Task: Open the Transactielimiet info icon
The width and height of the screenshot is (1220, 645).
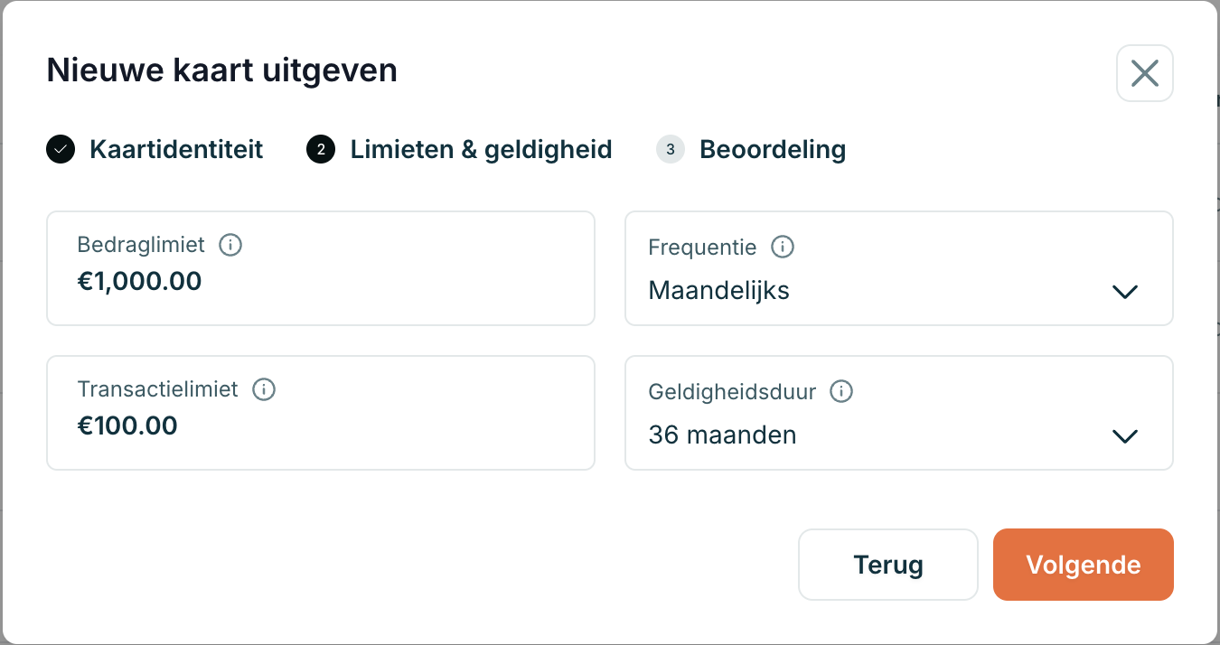Action: click(x=263, y=389)
